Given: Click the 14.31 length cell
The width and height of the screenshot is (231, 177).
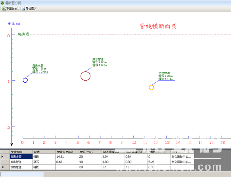Looking at the screenshot, I should (67, 157).
